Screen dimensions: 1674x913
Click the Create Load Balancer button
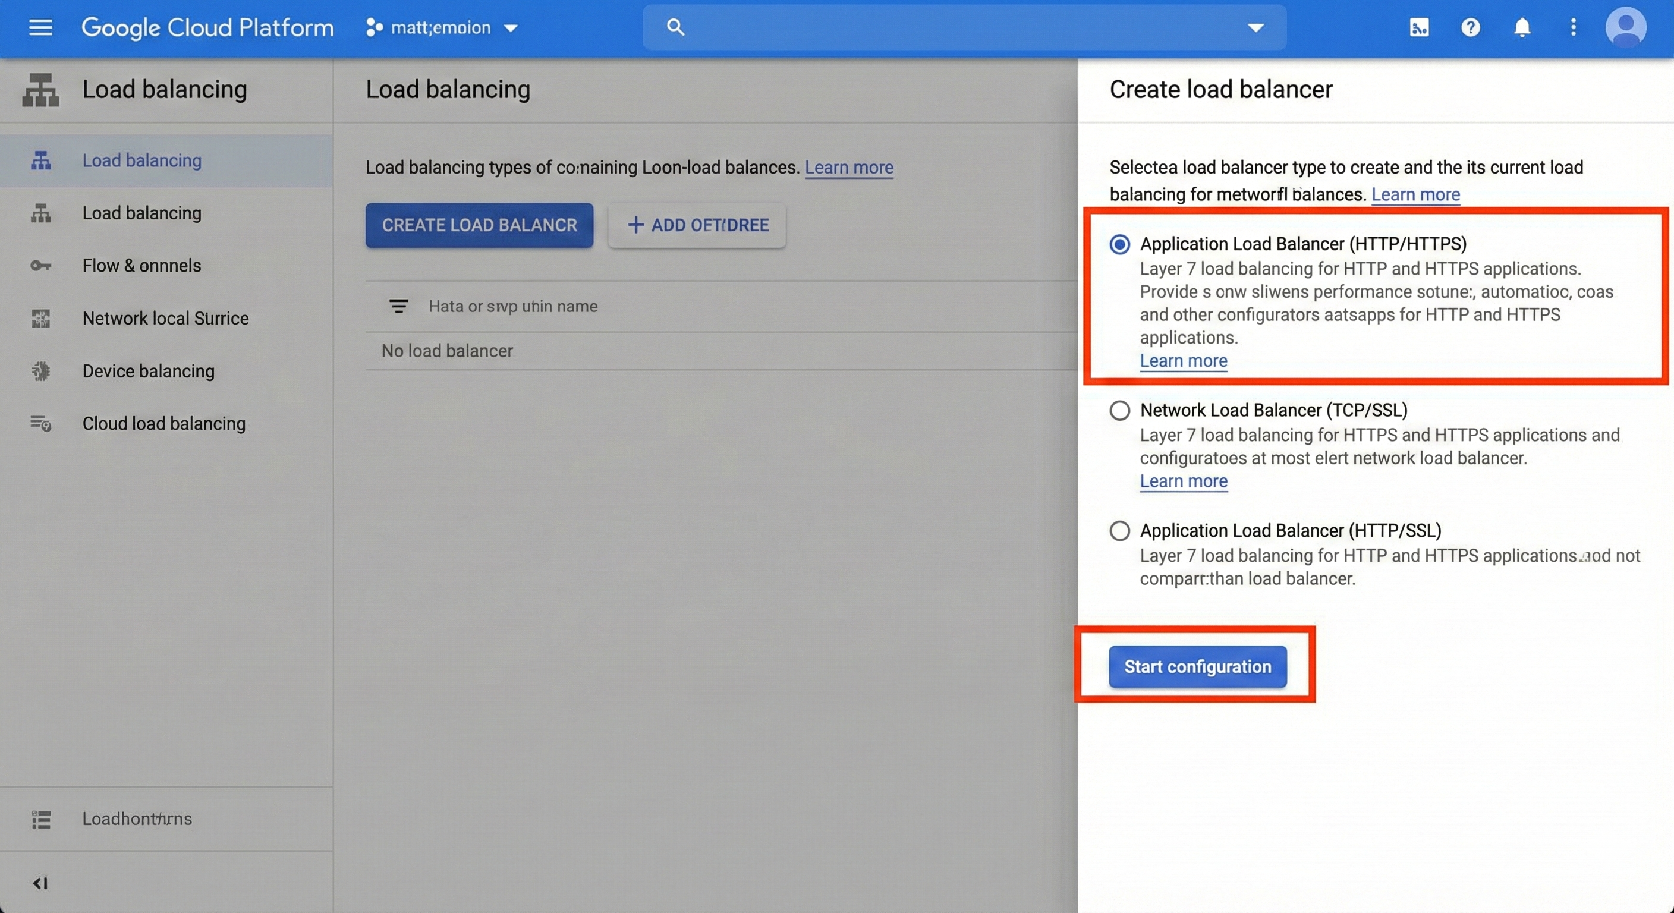pyautogui.click(x=479, y=225)
